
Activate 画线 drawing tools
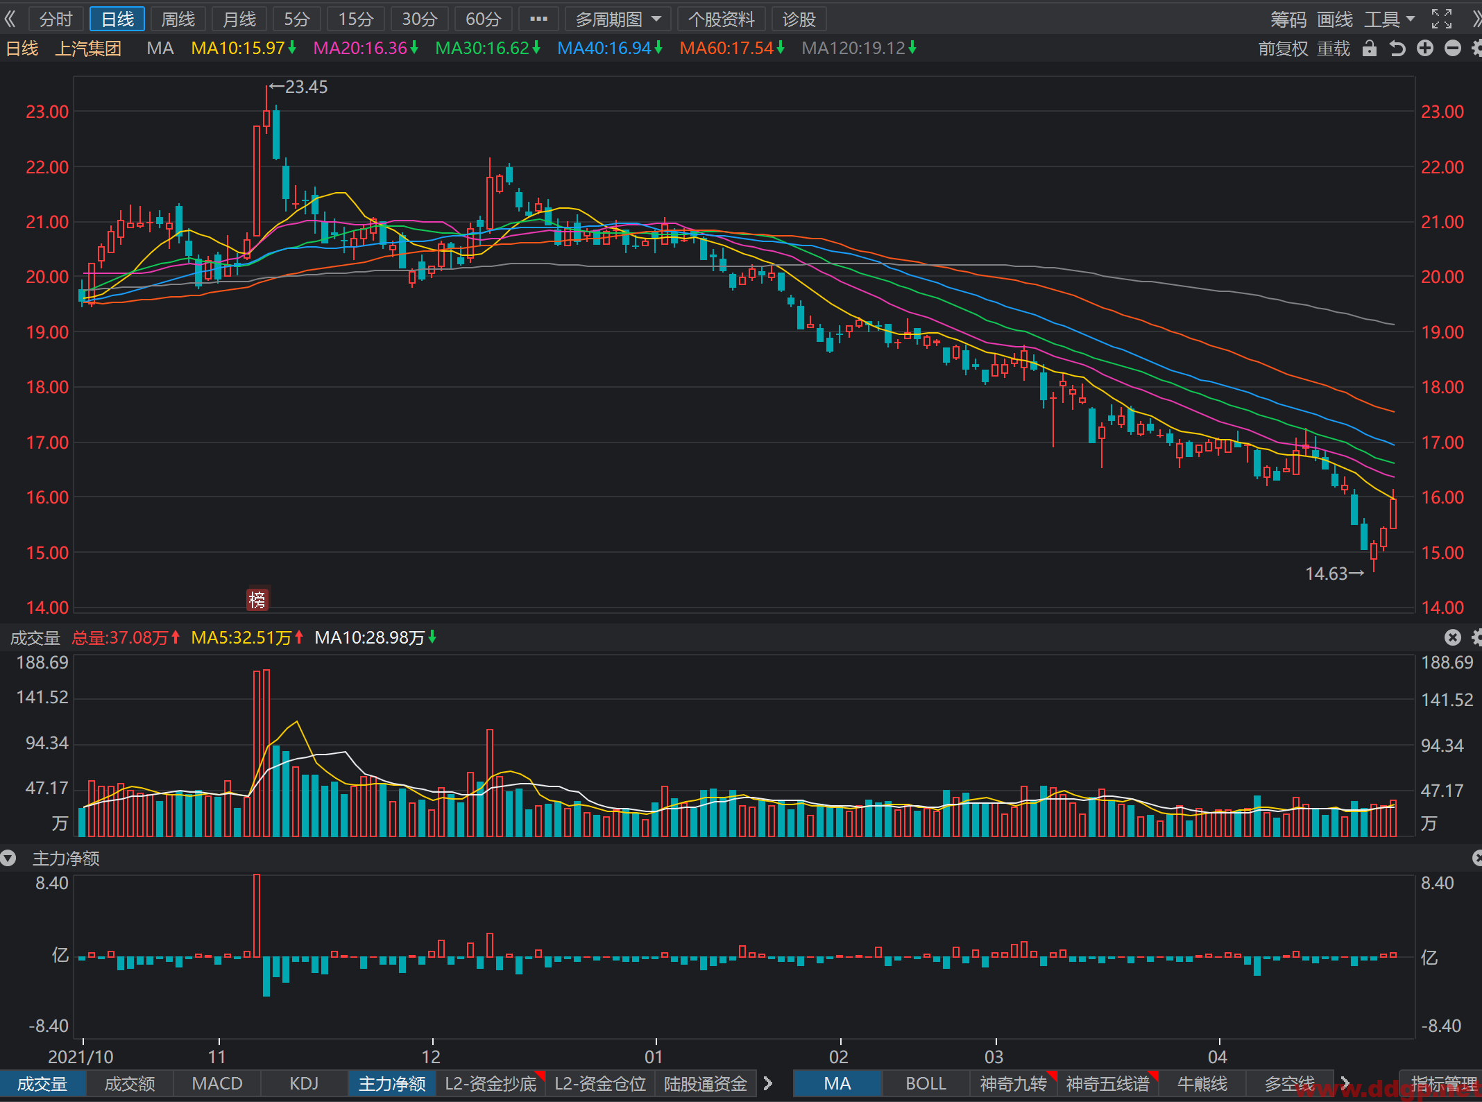point(1335,19)
